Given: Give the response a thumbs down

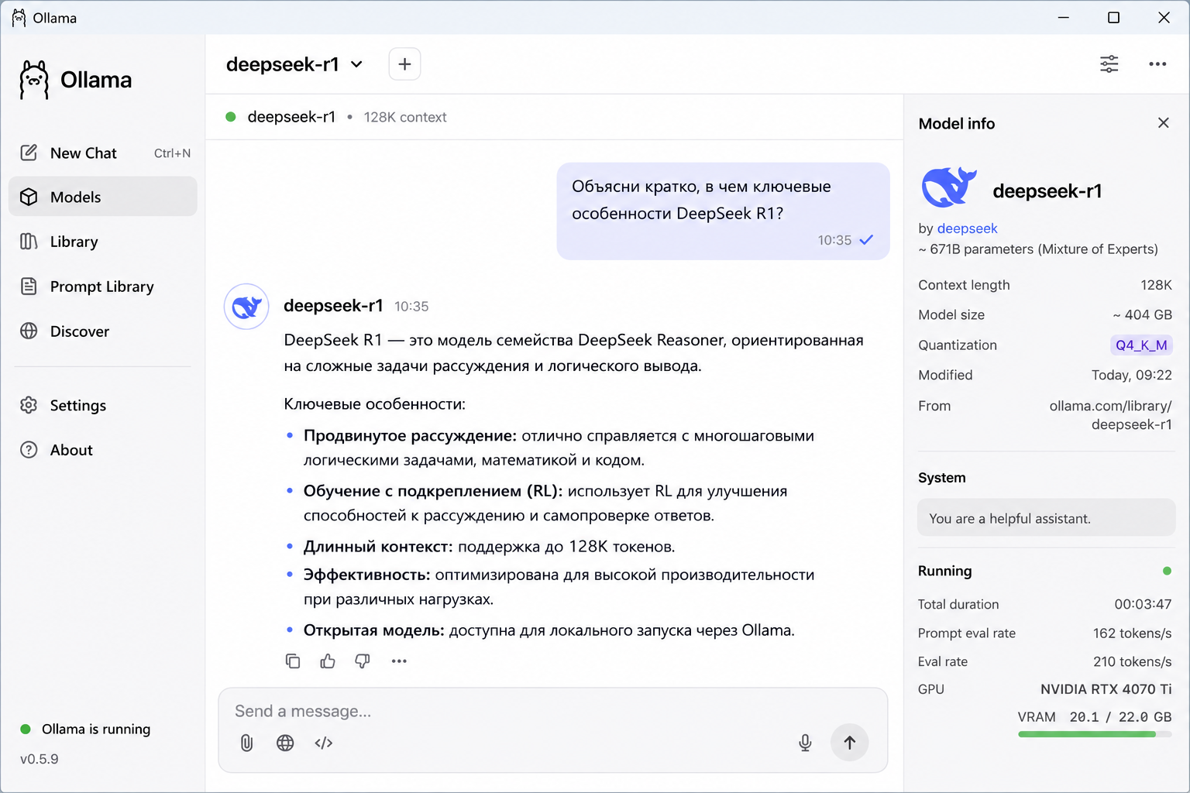Looking at the screenshot, I should coord(363,661).
